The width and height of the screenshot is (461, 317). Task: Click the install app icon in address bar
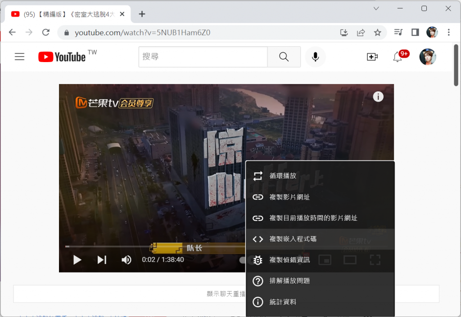[x=343, y=32]
